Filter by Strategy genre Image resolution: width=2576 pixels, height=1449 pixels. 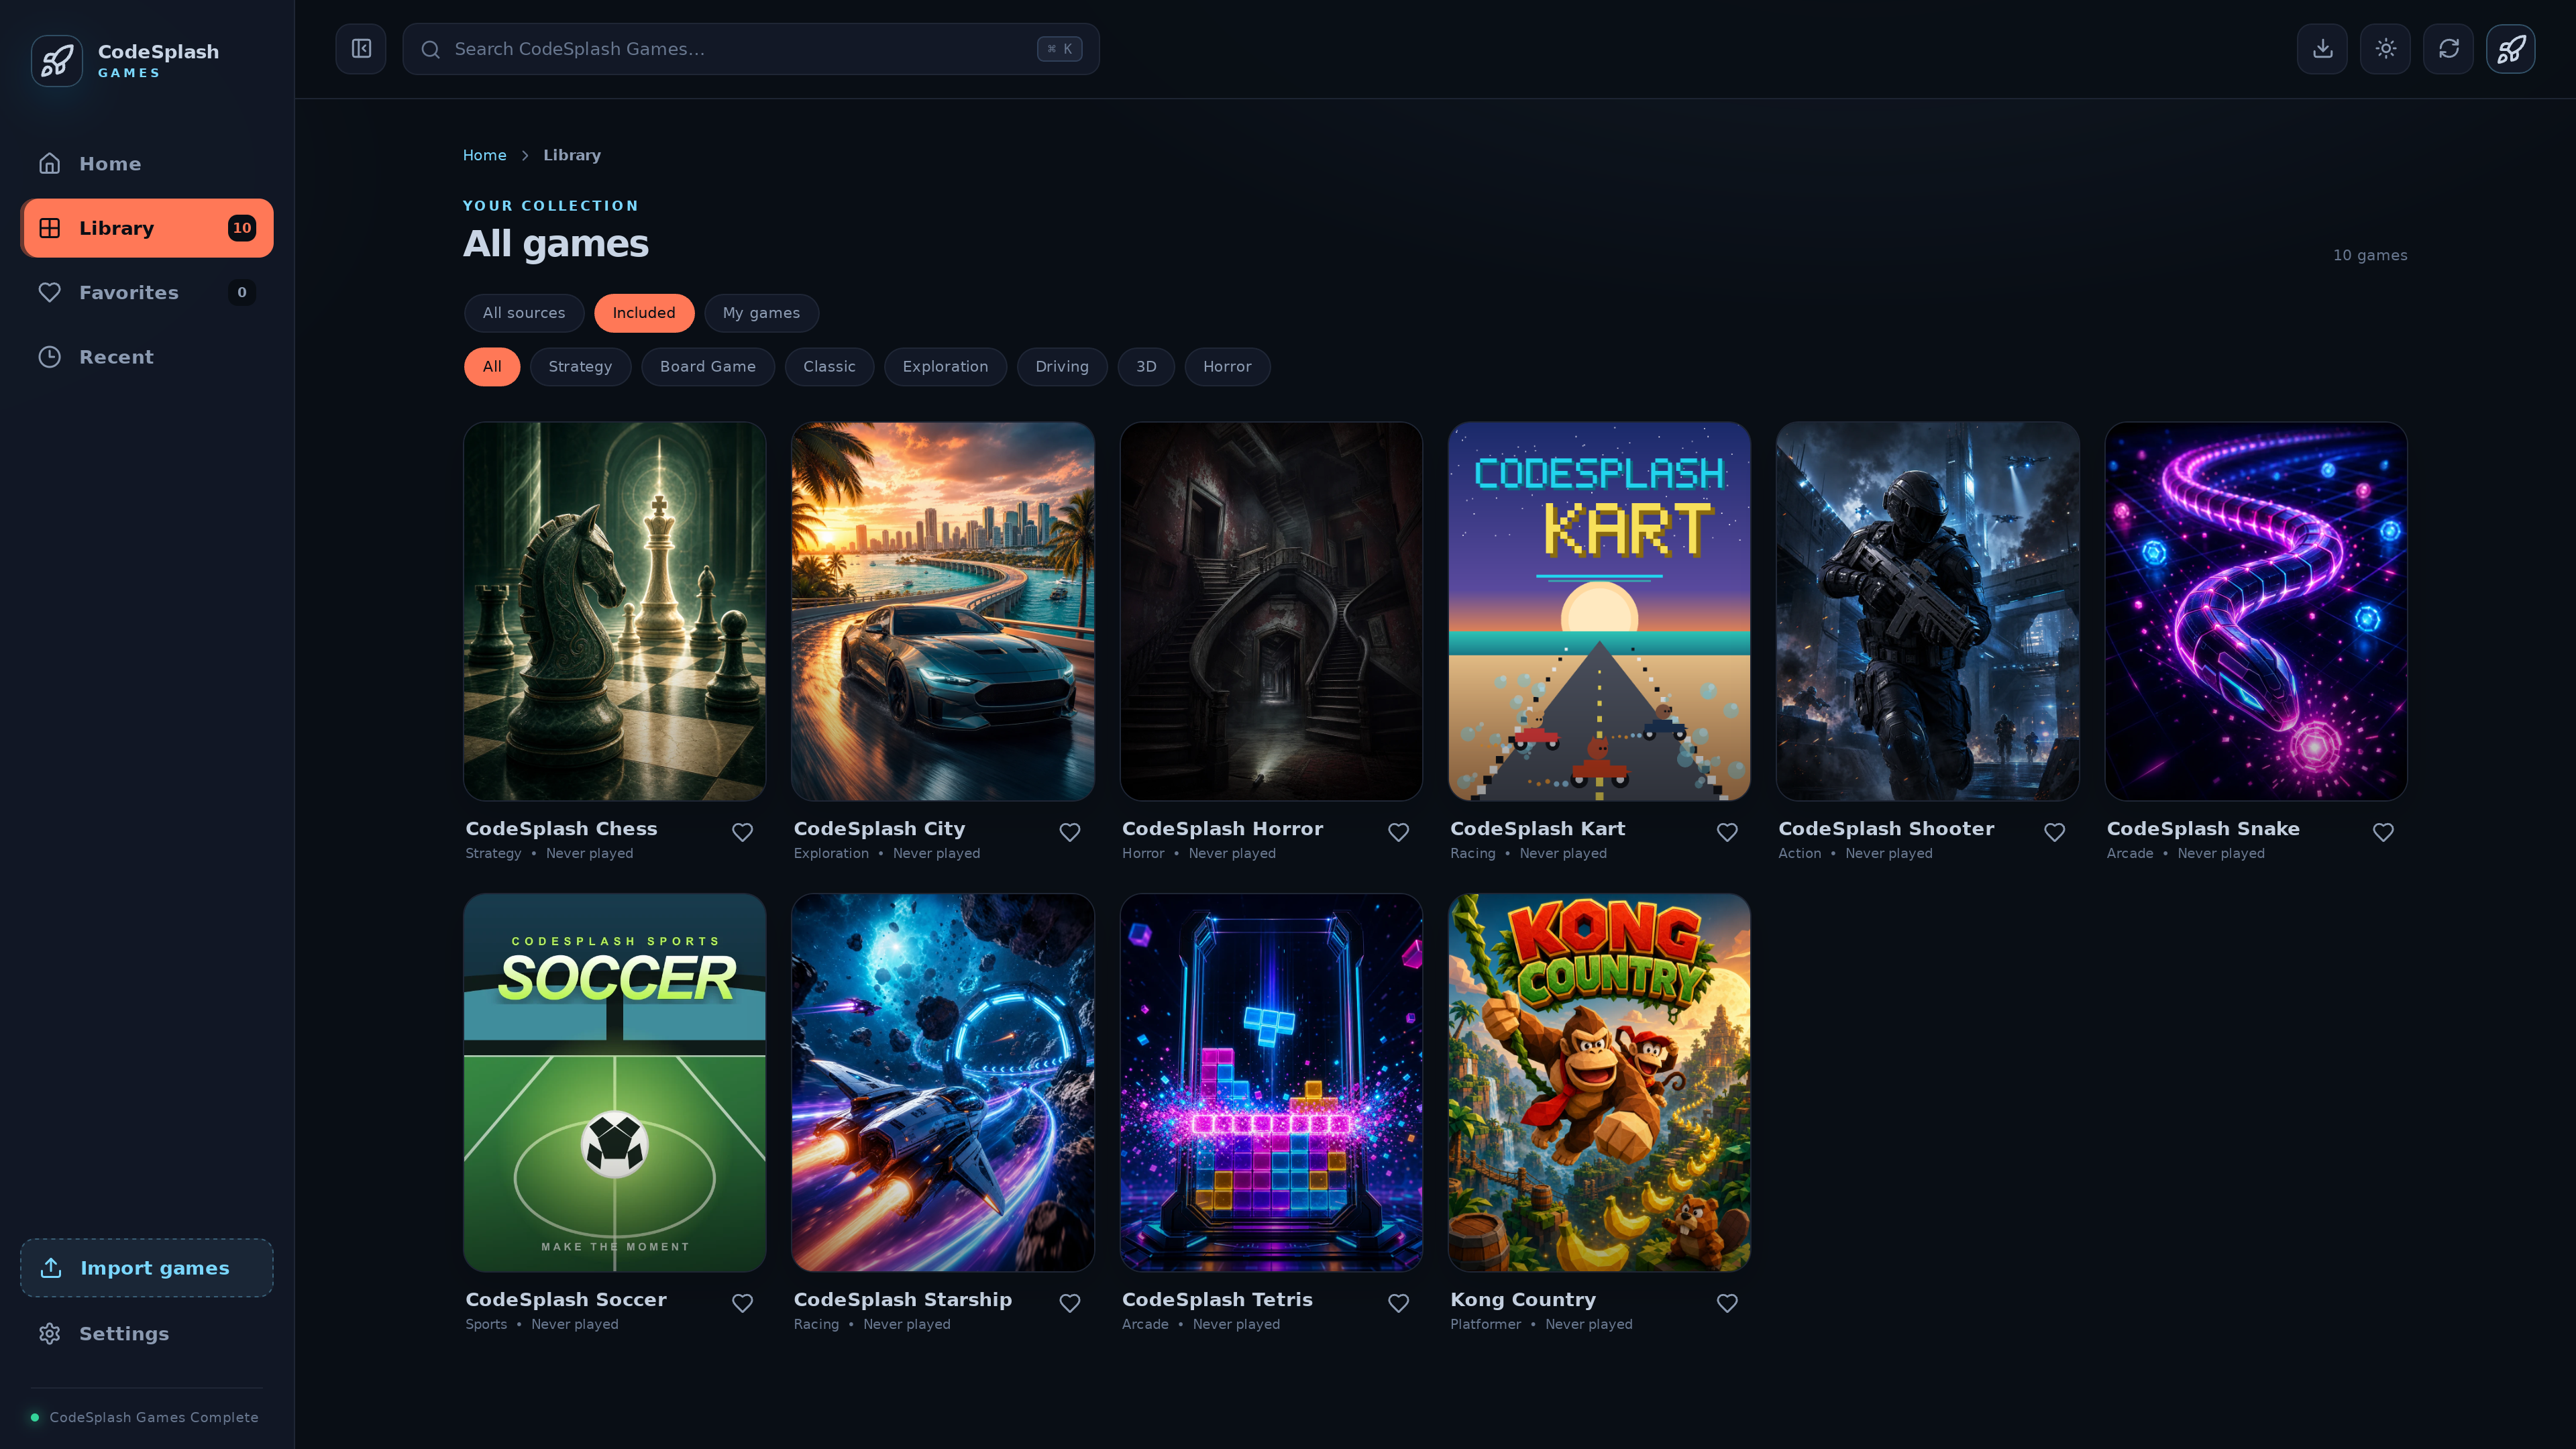coord(580,367)
